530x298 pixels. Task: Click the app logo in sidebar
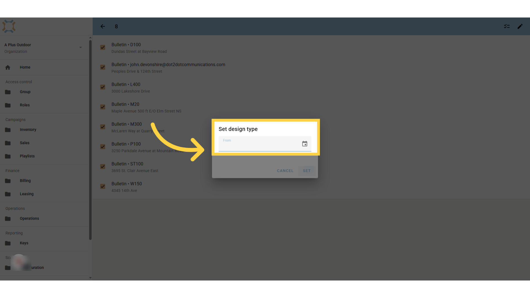(x=9, y=26)
